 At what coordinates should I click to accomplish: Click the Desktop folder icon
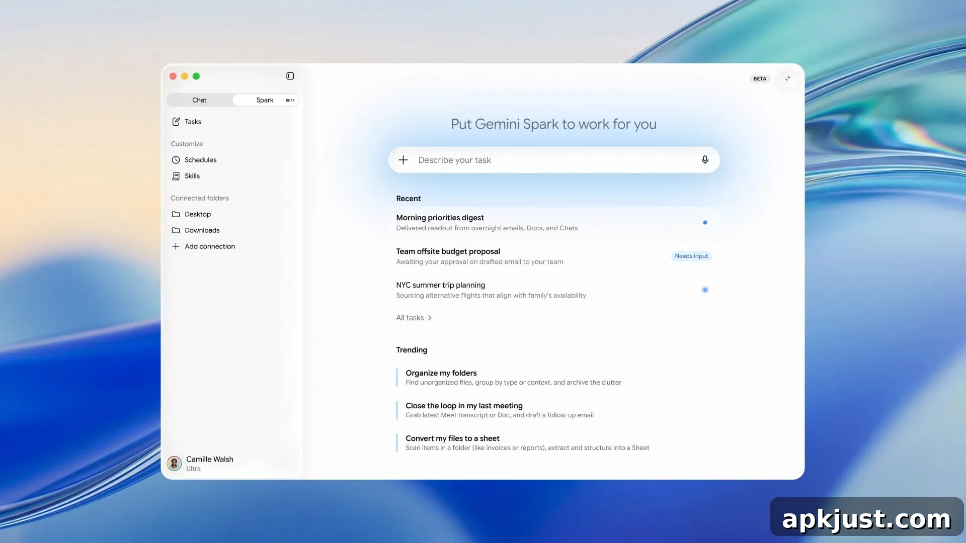pyautogui.click(x=176, y=214)
